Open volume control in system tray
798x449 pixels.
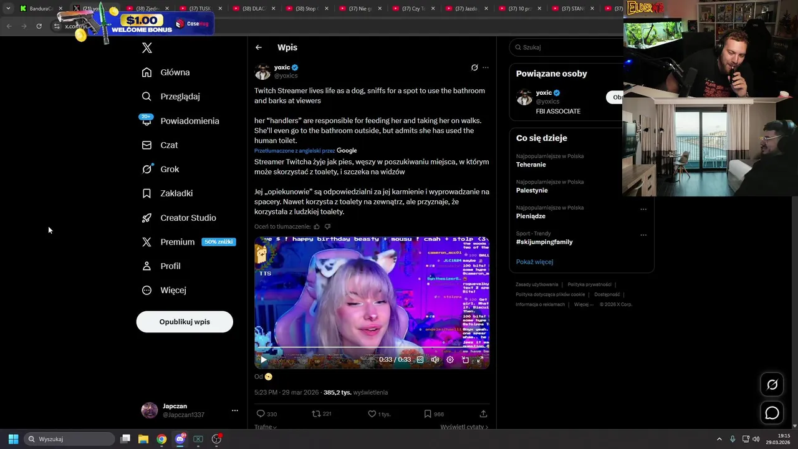click(756, 439)
